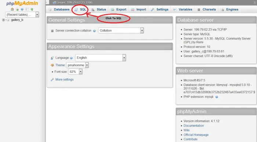The image size is (257, 142).
Task: Open the Font size dropdown showing 82%
Action: tap(75, 72)
